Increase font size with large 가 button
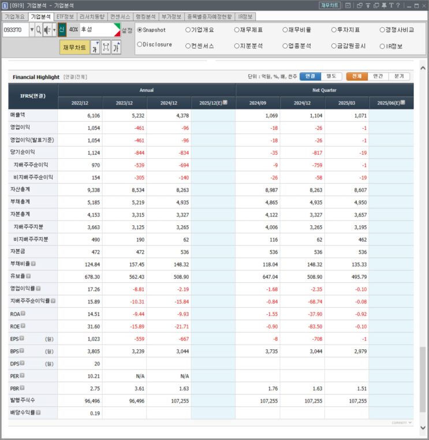The image size is (429, 440). [x=117, y=47]
